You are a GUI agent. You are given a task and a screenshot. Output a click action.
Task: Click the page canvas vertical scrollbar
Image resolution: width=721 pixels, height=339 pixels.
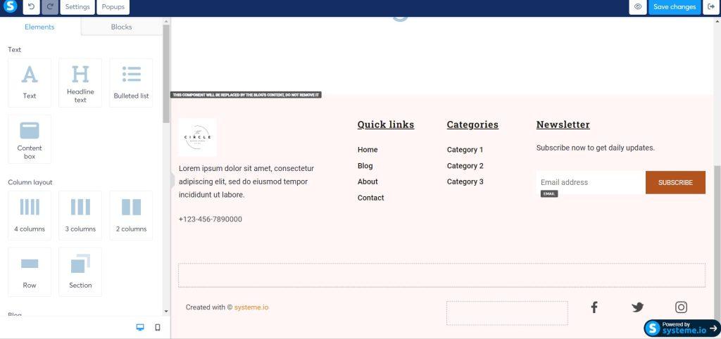(x=717, y=243)
